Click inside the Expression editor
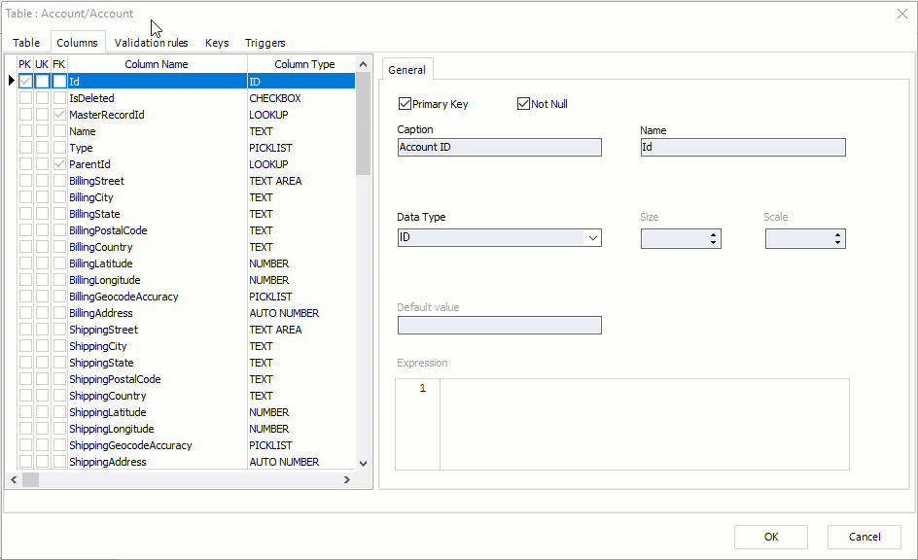The width and height of the screenshot is (918, 560). (x=644, y=424)
